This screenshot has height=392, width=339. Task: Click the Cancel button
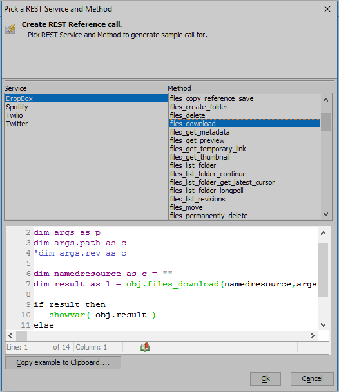click(x=312, y=378)
